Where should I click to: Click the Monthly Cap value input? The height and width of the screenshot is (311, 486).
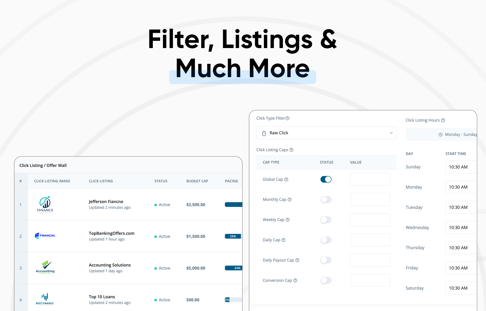click(370, 199)
